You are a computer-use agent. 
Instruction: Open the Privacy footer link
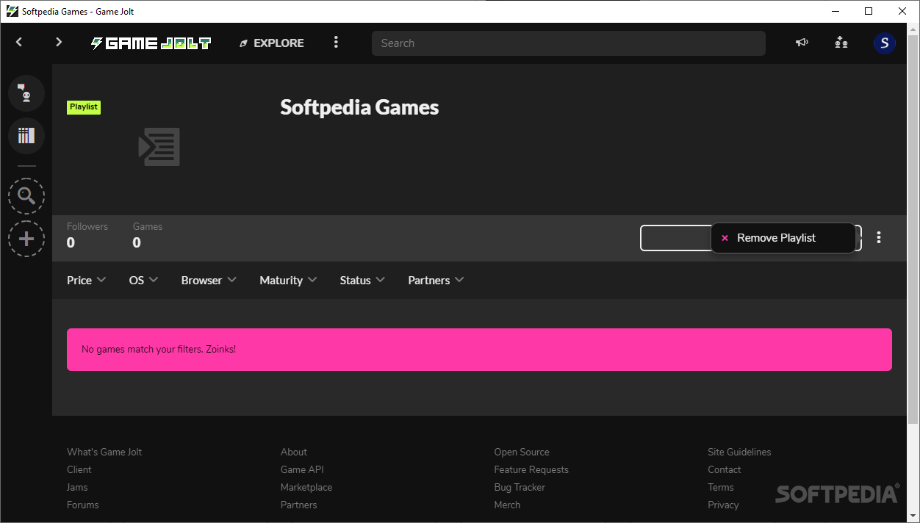(x=723, y=505)
